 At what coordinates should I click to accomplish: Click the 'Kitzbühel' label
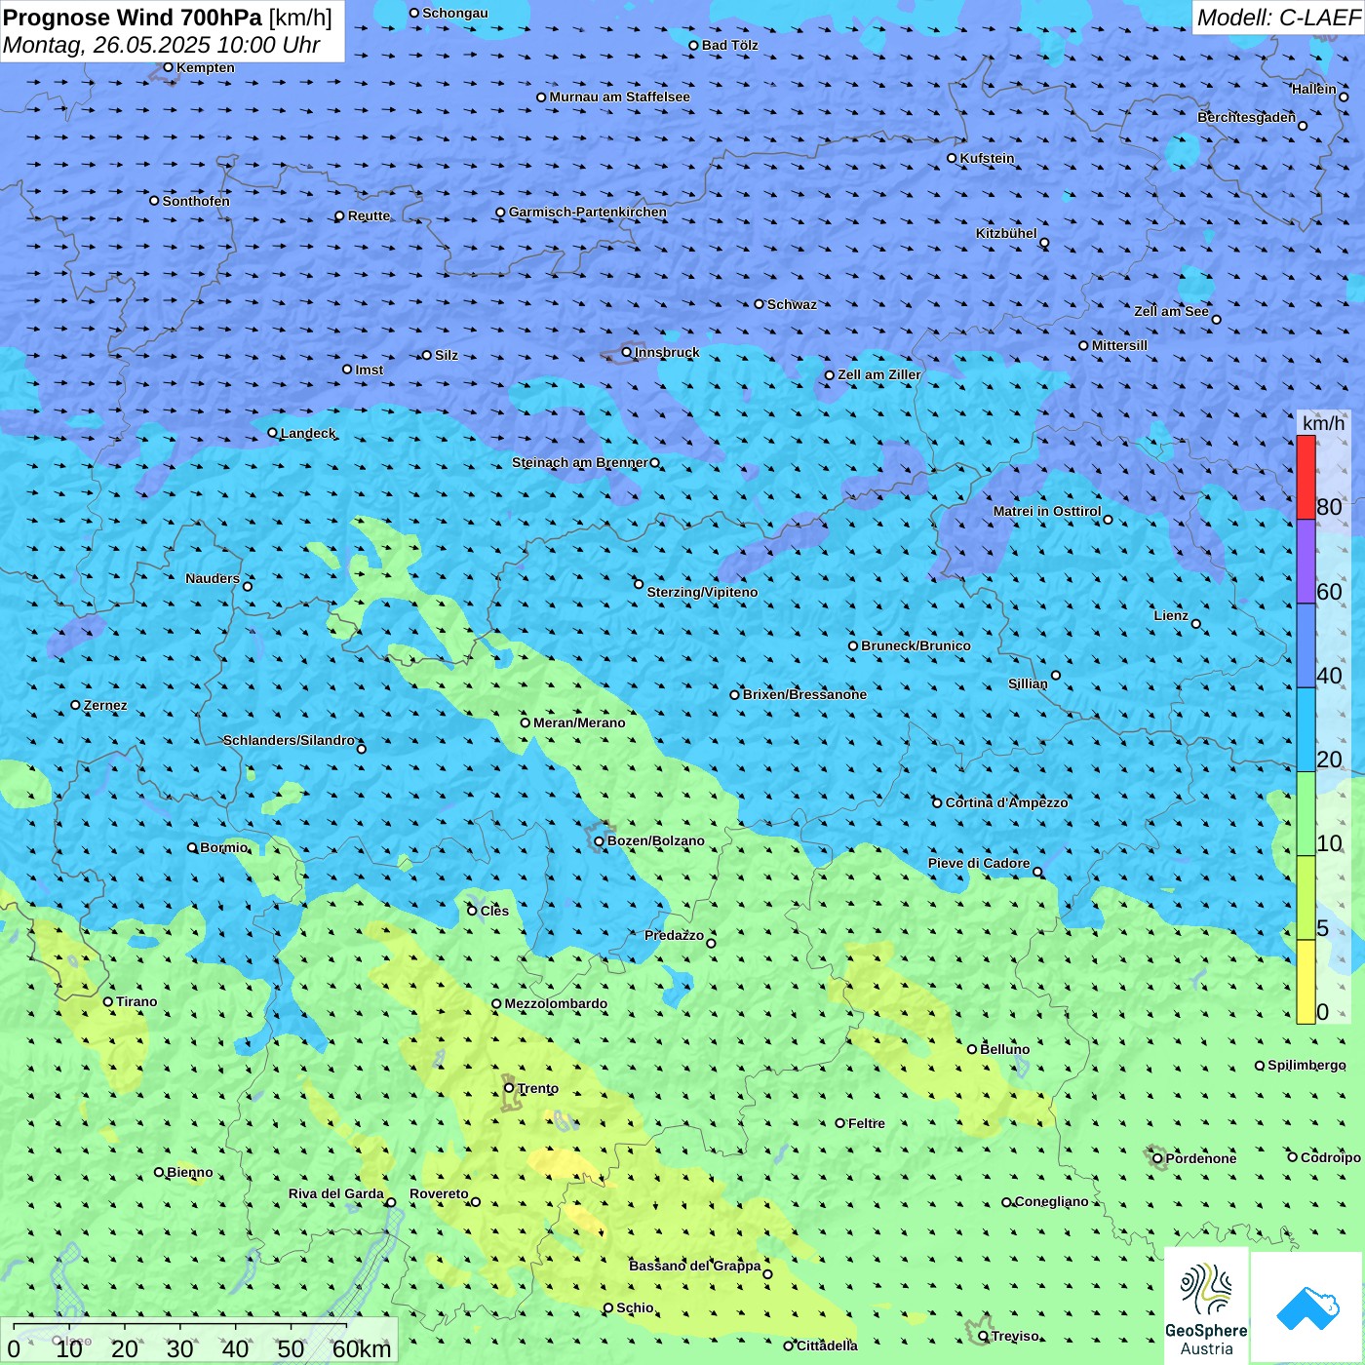pos(1006,233)
